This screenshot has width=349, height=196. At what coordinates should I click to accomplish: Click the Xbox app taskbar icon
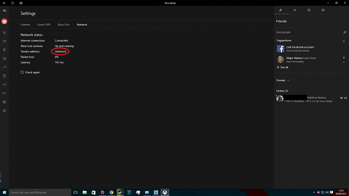pos(165,192)
